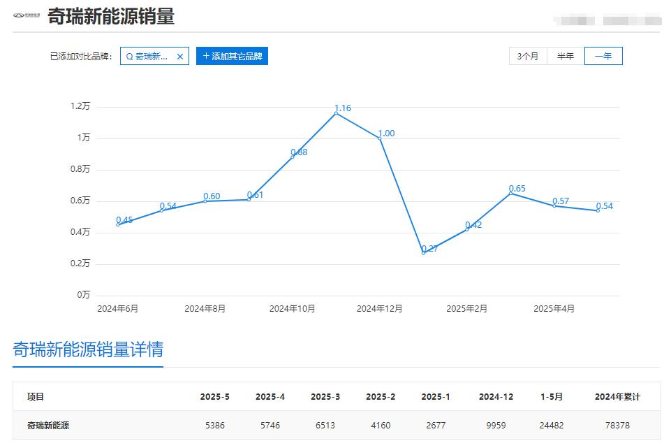Click the 9959 sales cell
The image size is (671, 441).
click(496, 426)
